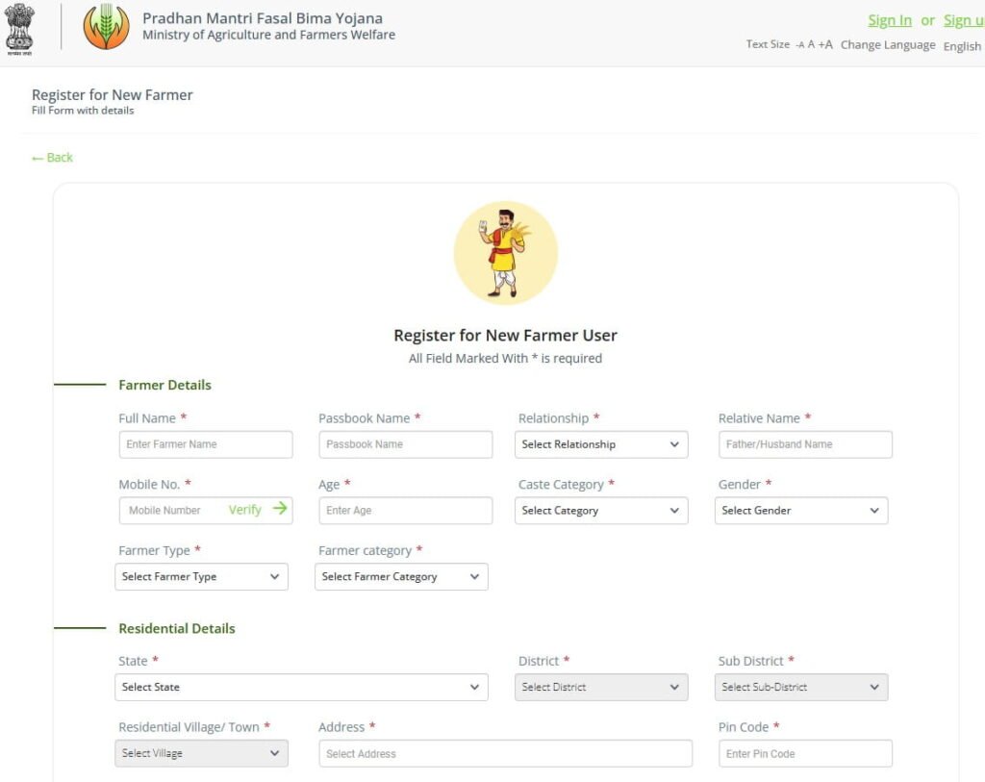Image resolution: width=985 pixels, height=782 pixels.
Task: Open the Select District dropdown
Action: [601, 687]
